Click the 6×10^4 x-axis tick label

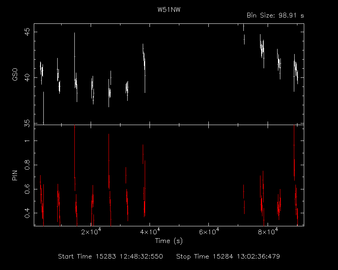[x=209, y=231]
